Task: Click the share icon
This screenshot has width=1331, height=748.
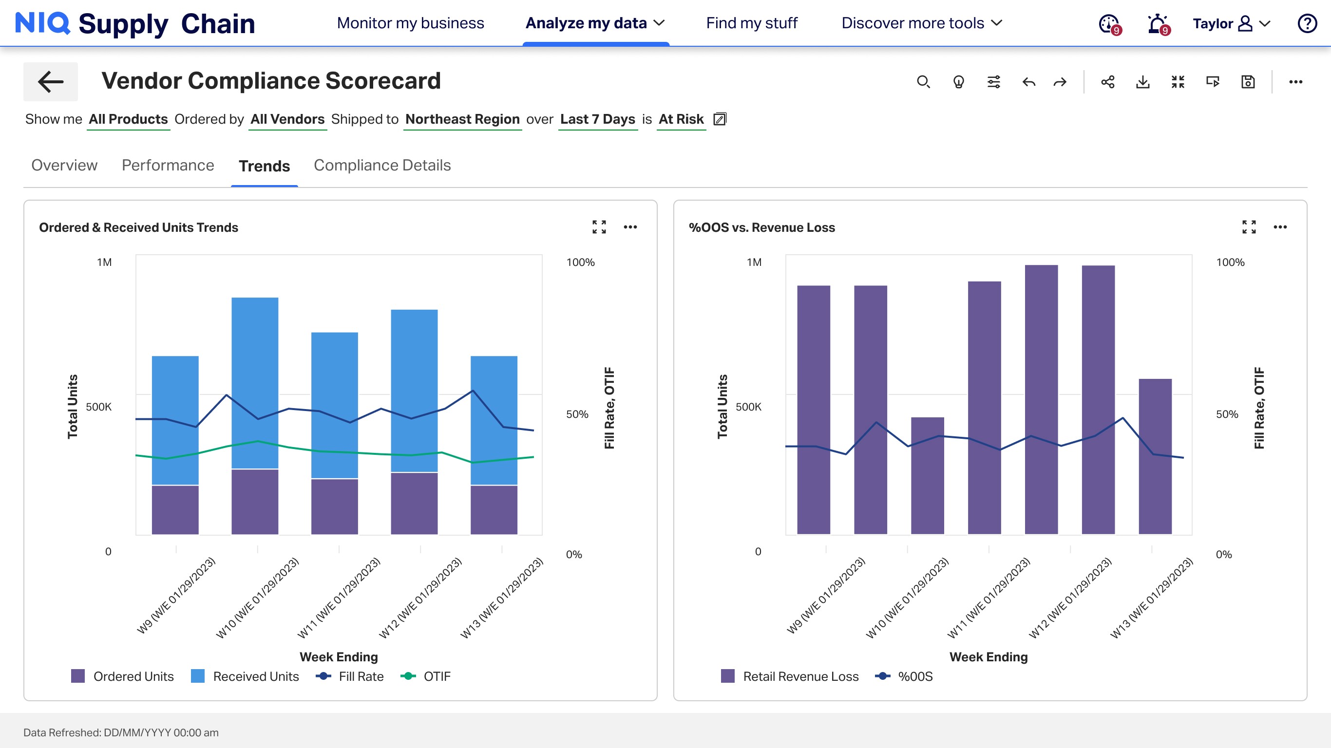Action: pyautogui.click(x=1107, y=82)
